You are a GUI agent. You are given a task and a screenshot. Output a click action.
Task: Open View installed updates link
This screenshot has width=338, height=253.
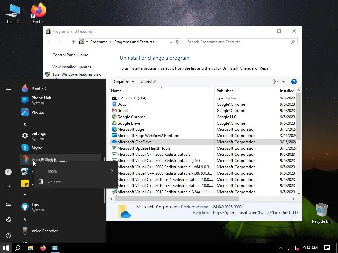click(72, 67)
